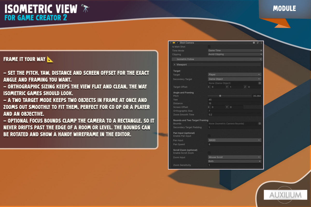Click the Angle and Framing section label

(183, 93)
